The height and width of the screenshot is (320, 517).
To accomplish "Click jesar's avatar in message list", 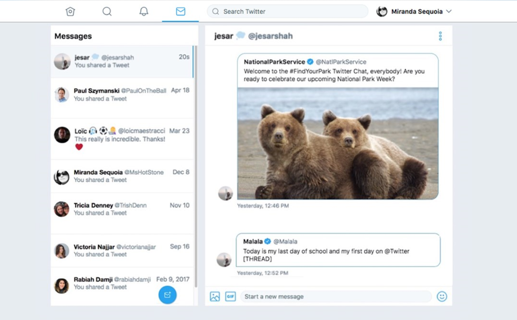I will point(62,61).
